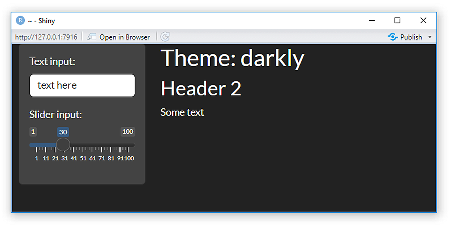Click the R logo icon in title bar
The height and width of the screenshot is (228, 450).
click(x=20, y=20)
